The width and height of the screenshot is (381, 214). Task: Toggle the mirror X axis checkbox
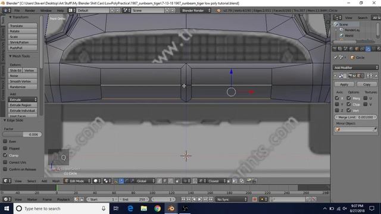click(x=337, y=98)
